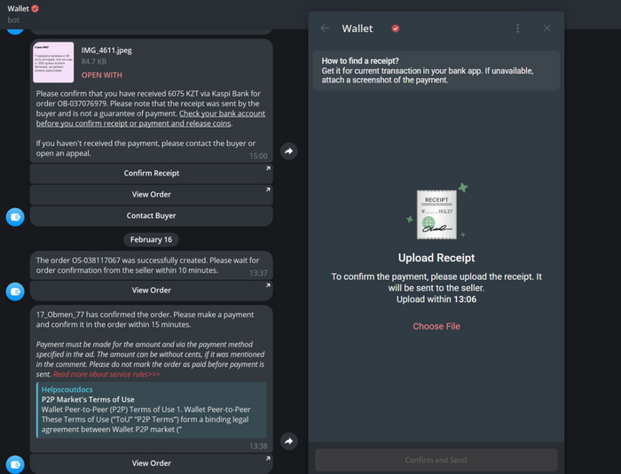
Task: Open IMG_4611.jpeg image thumbnail
Action: 53,61
